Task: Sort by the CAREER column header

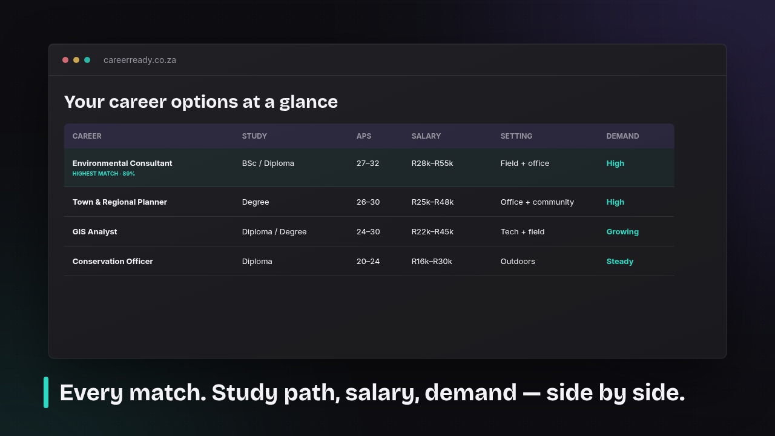Action: [87, 136]
